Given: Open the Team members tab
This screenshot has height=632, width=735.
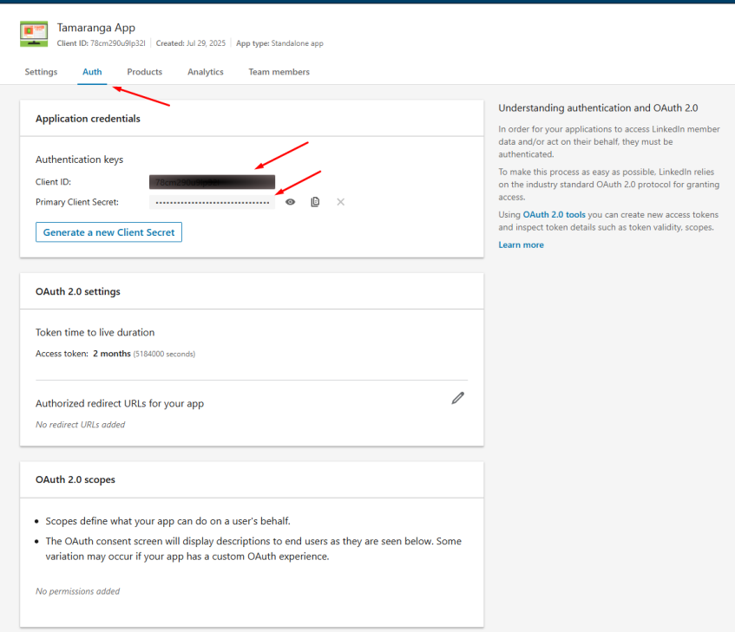Looking at the screenshot, I should click(x=279, y=72).
